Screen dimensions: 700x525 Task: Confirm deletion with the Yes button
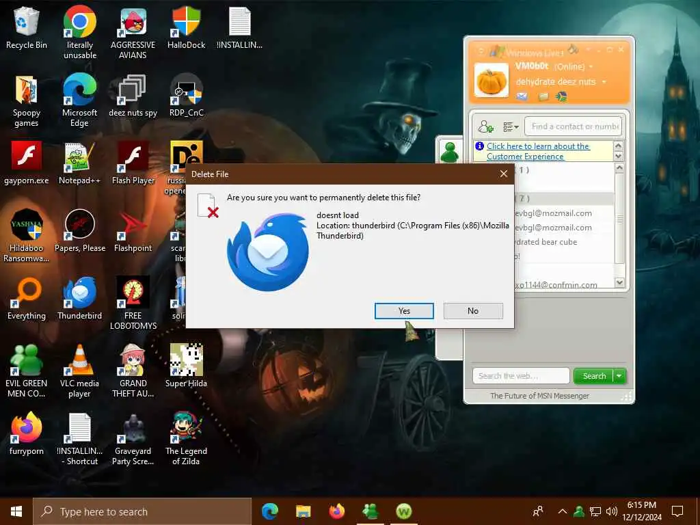tap(404, 311)
